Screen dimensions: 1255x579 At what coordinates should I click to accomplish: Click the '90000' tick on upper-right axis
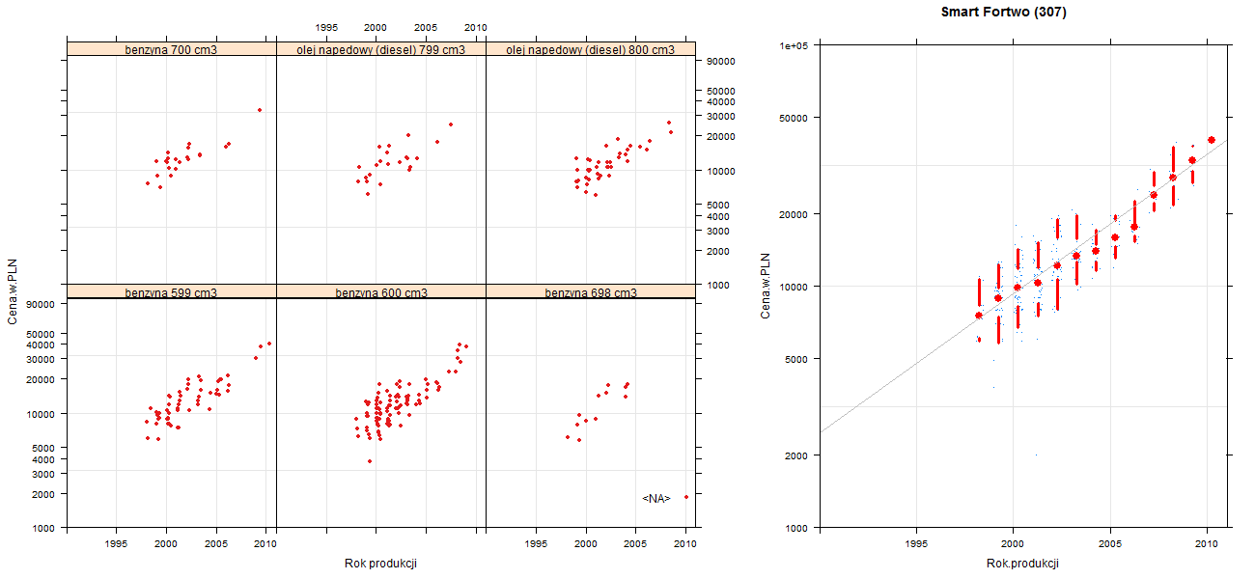pyautogui.click(x=722, y=61)
